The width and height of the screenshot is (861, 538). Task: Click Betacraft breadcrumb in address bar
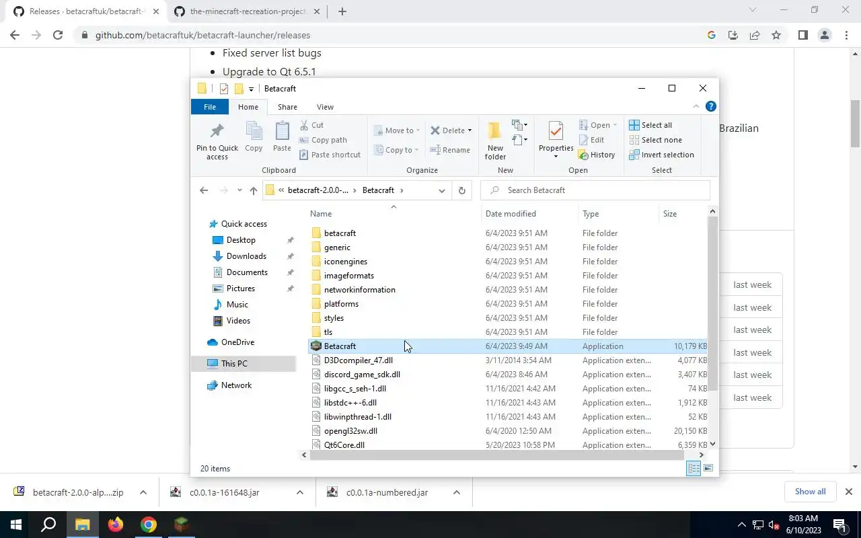378,190
